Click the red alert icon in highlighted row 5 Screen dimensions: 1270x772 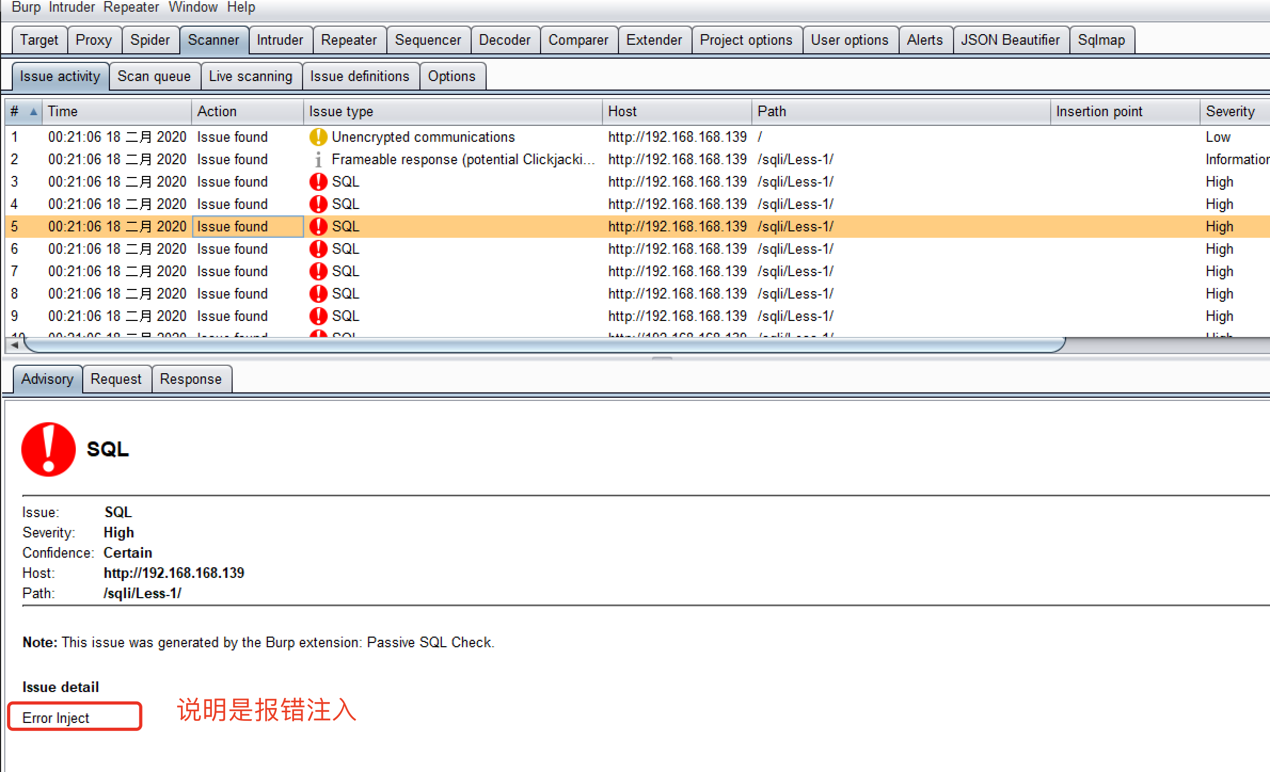(318, 227)
